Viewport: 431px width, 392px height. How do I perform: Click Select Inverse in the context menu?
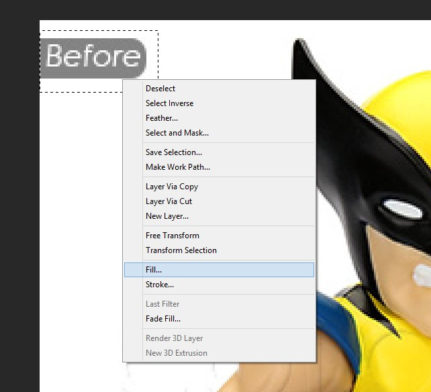169,103
